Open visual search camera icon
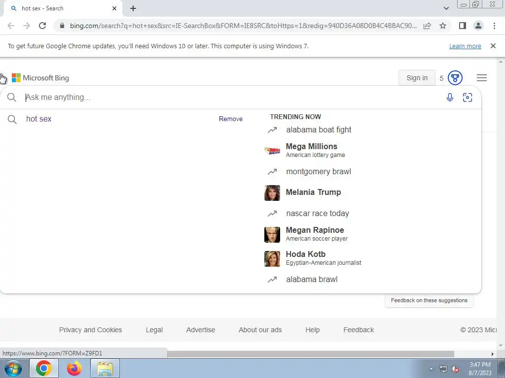505x378 pixels. click(468, 97)
